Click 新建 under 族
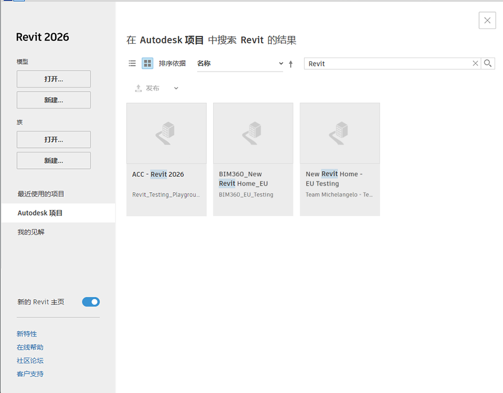This screenshot has height=393, width=503. 54,161
